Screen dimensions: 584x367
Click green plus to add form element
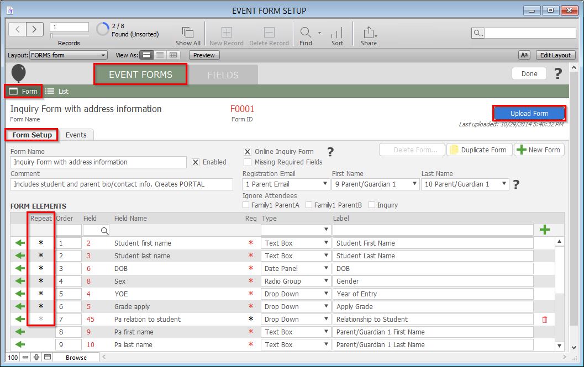click(544, 230)
